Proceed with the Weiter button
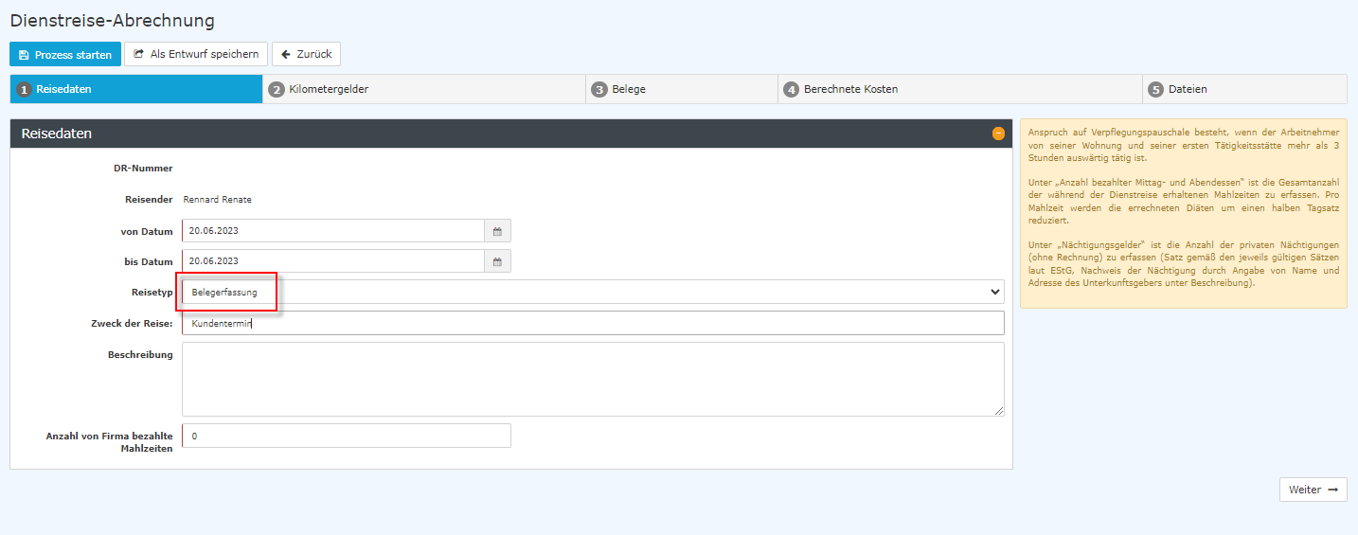The image size is (1358, 535). [1313, 490]
